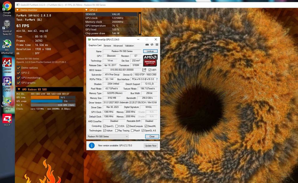Switch to the Advanced tab
Image resolution: width=298 pixels, height=183 pixels.
tap(118, 46)
